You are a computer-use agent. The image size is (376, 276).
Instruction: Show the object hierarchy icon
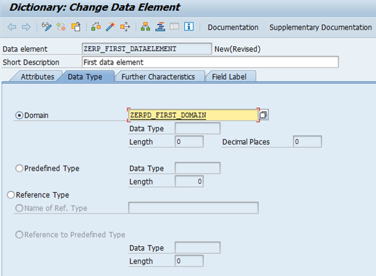145,27
